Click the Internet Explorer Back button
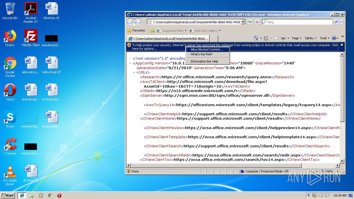 [130, 22]
